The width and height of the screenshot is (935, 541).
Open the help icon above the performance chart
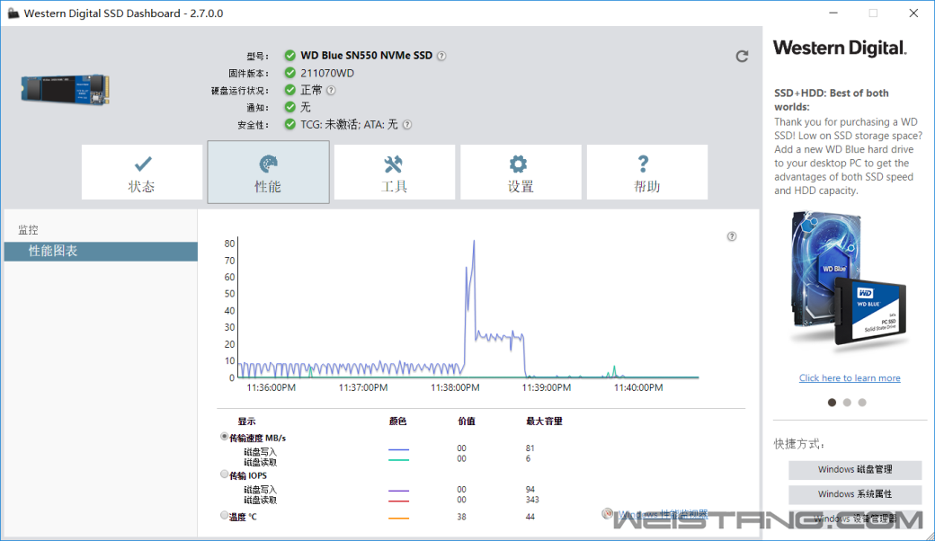(732, 236)
